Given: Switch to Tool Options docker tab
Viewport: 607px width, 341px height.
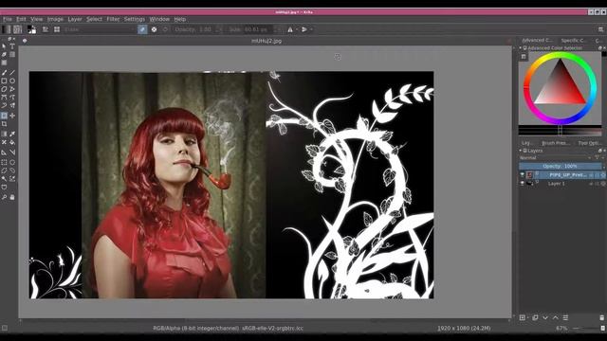Looking at the screenshot, I should tap(590, 143).
